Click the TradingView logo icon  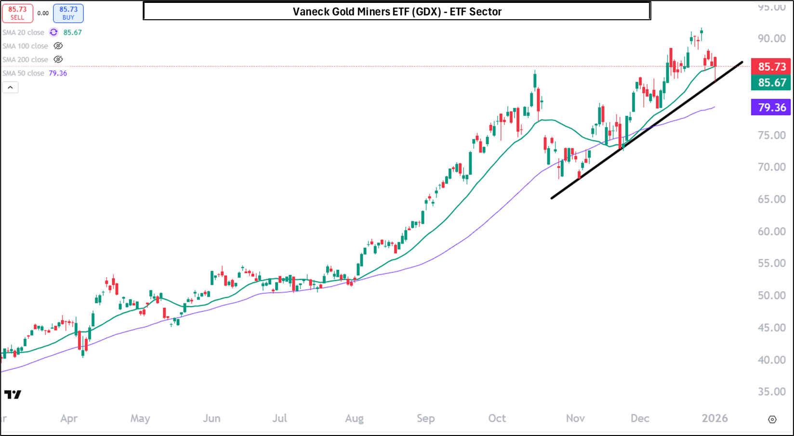pos(13,395)
